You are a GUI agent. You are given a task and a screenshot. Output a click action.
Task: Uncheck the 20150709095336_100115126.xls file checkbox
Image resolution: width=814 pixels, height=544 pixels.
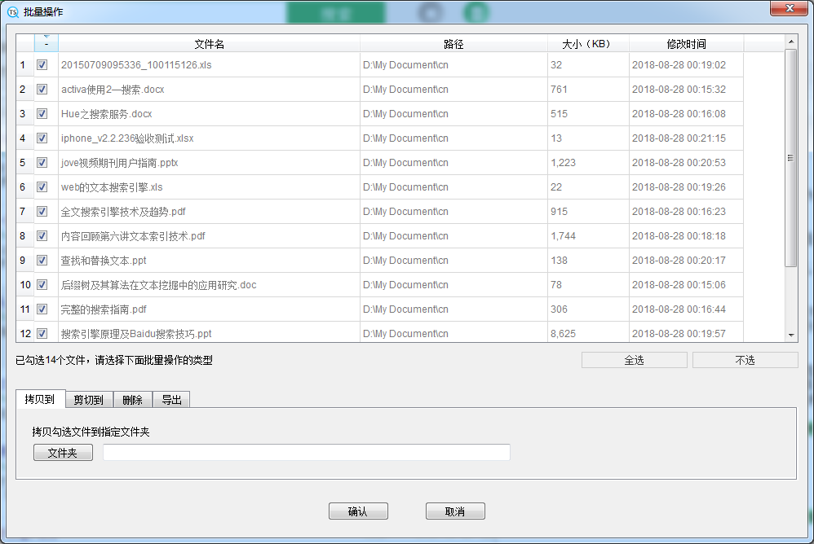tap(42, 65)
